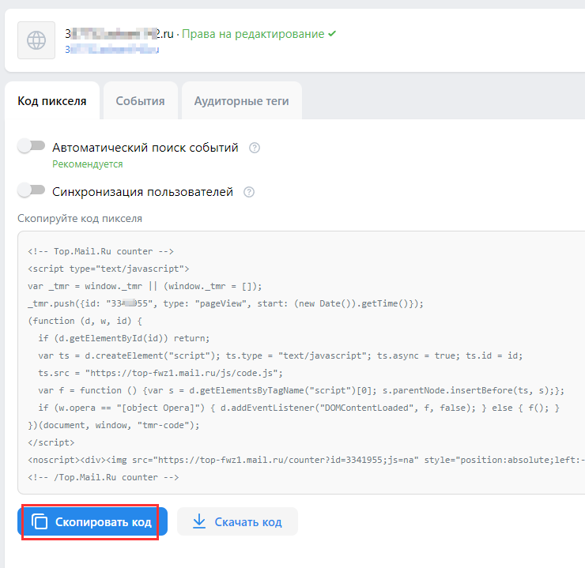Image resolution: width=585 pixels, height=568 pixels.
Task: Click the Синхронизация пользователей label
Action: tap(142, 192)
